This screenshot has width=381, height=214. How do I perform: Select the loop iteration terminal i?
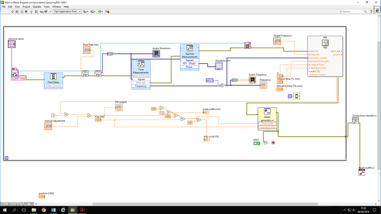tap(6, 158)
